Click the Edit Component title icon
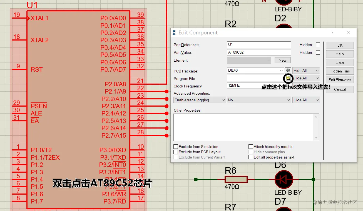Viewport: 363px width, 211px height. point(174,32)
